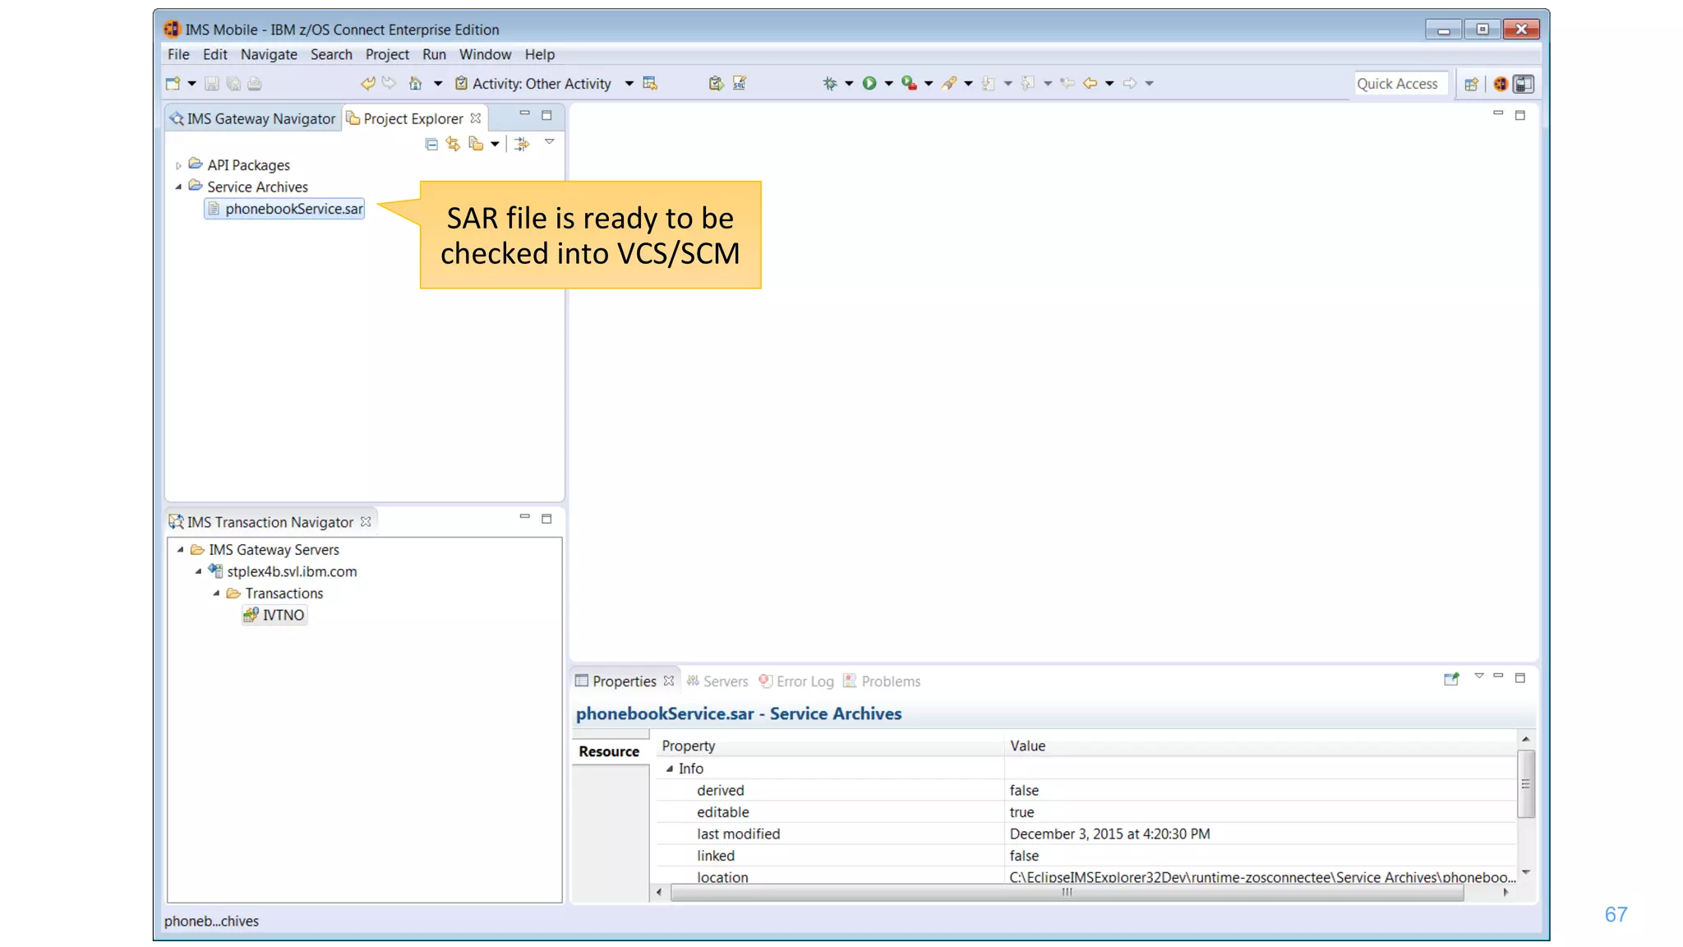This screenshot has width=1683, height=947.
Task: Open the New wizard dropdown arrow
Action: pos(191,83)
